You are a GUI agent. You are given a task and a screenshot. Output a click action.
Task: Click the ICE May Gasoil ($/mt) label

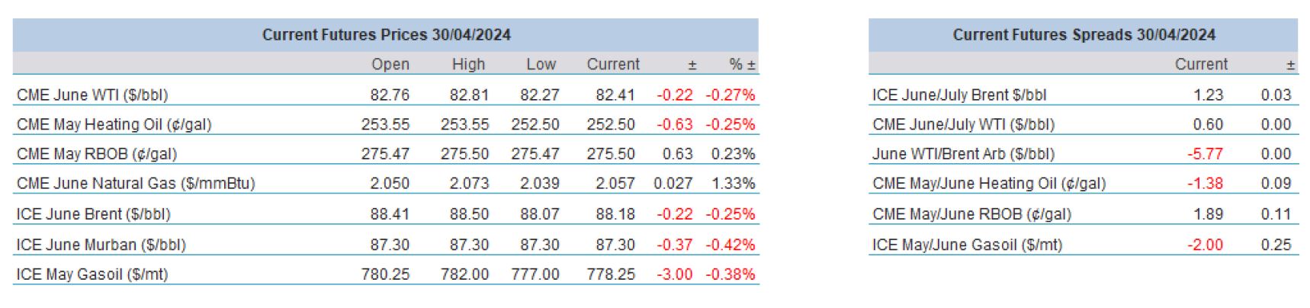click(92, 274)
